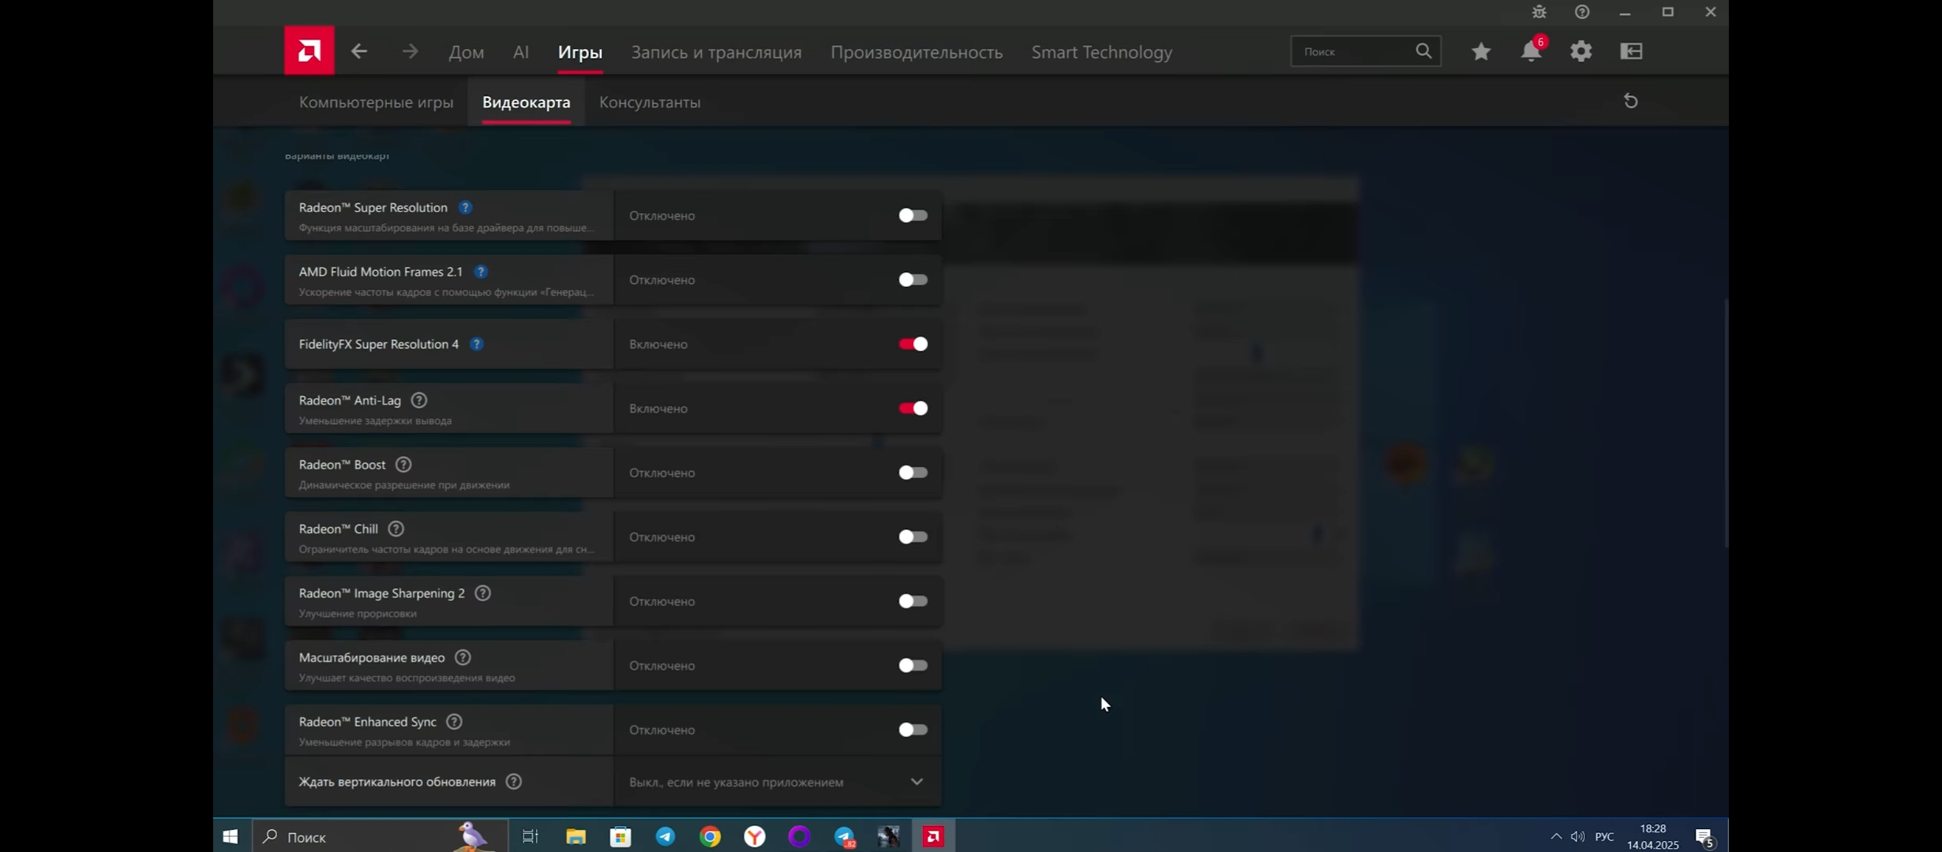Click the bug report icon
Screen dimensions: 1942x852
pos(1539,12)
